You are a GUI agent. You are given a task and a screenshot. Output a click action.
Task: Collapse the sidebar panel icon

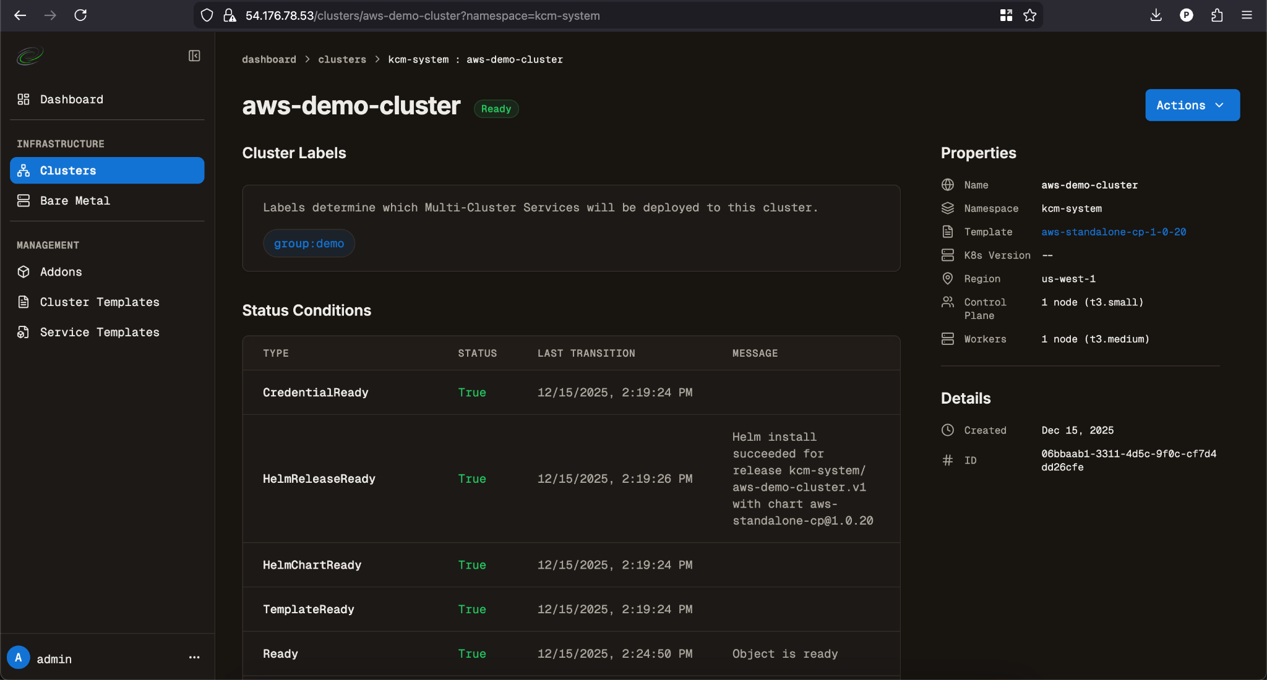coord(194,56)
